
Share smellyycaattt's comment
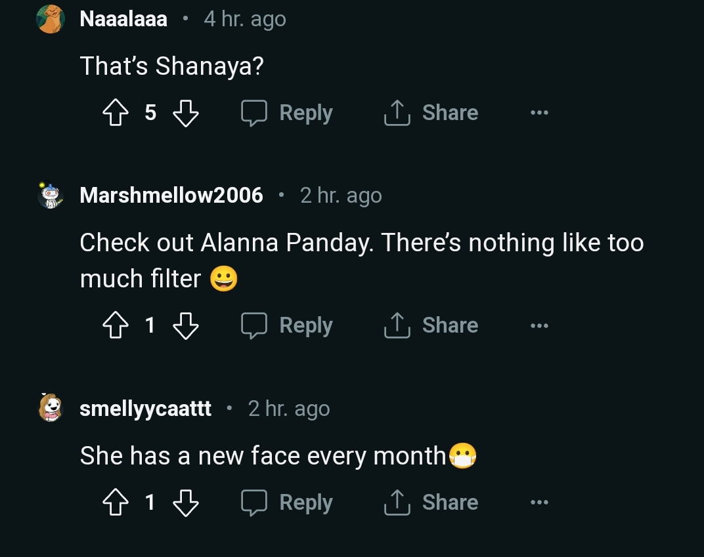[x=431, y=503]
